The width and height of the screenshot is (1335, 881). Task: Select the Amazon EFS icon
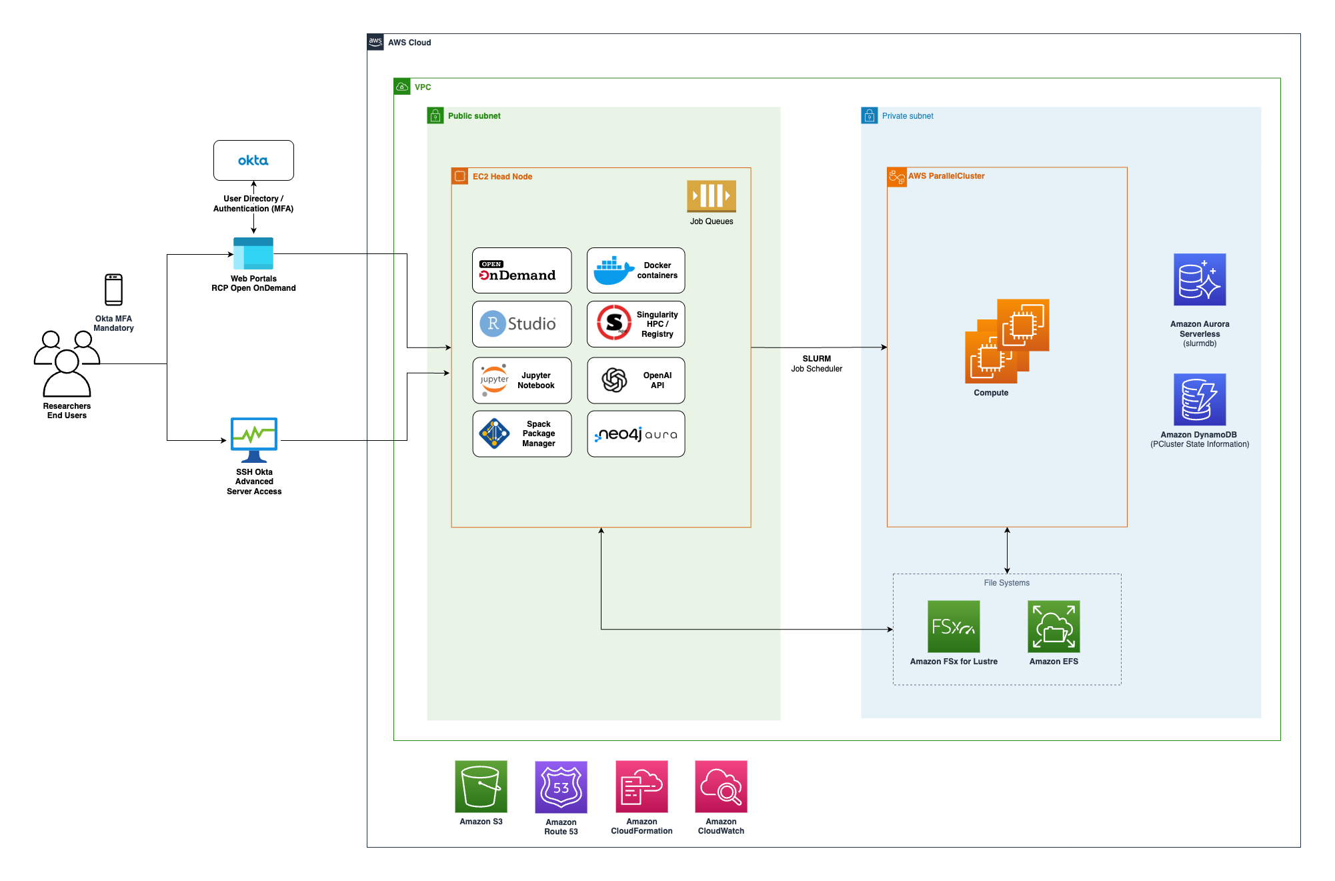pos(1053,626)
